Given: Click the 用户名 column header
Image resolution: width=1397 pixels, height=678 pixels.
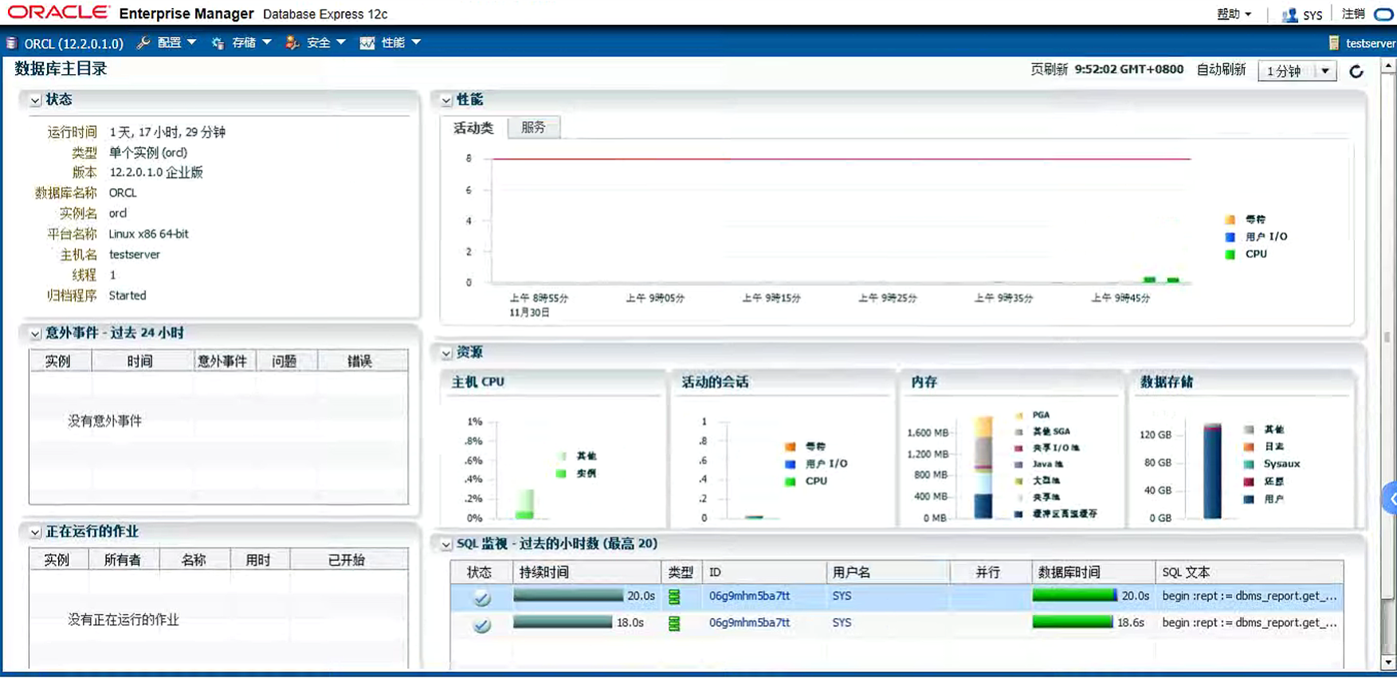Looking at the screenshot, I should [x=887, y=572].
